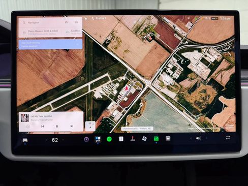Open the white notebook manual icon

click(121, 139)
